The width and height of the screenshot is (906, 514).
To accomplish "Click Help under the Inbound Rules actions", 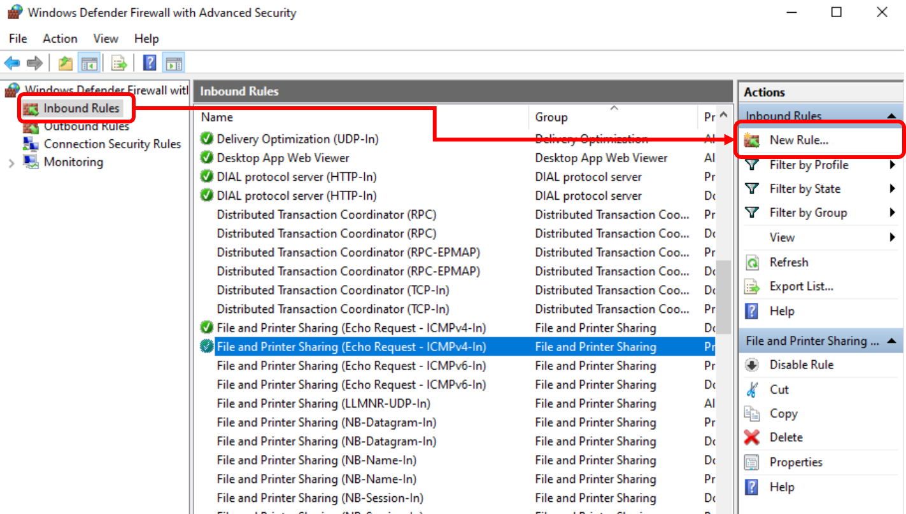I will 782,311.
